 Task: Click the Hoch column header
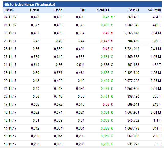point(58,10)
